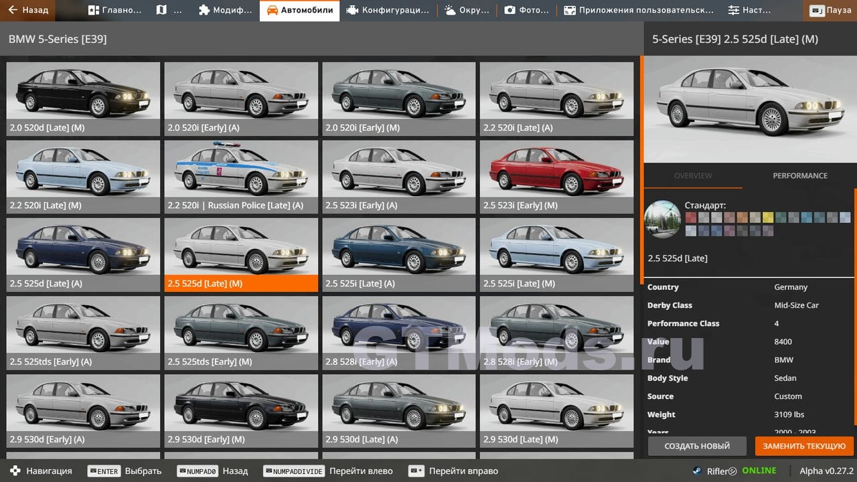Switch to the Окружение weather tab
The image size is (857, 482).
coord(467,10)
